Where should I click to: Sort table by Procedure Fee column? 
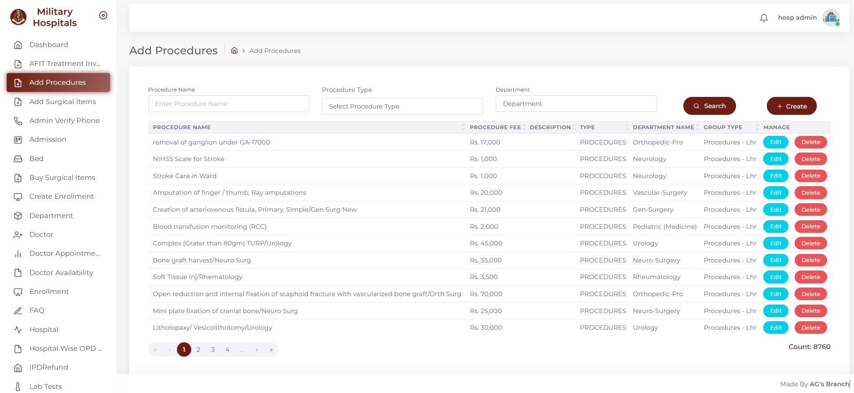point(524,127)
